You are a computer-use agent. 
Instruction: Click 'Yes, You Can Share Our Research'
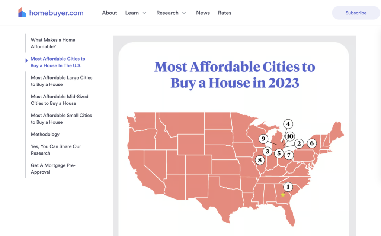coord(56,149)
